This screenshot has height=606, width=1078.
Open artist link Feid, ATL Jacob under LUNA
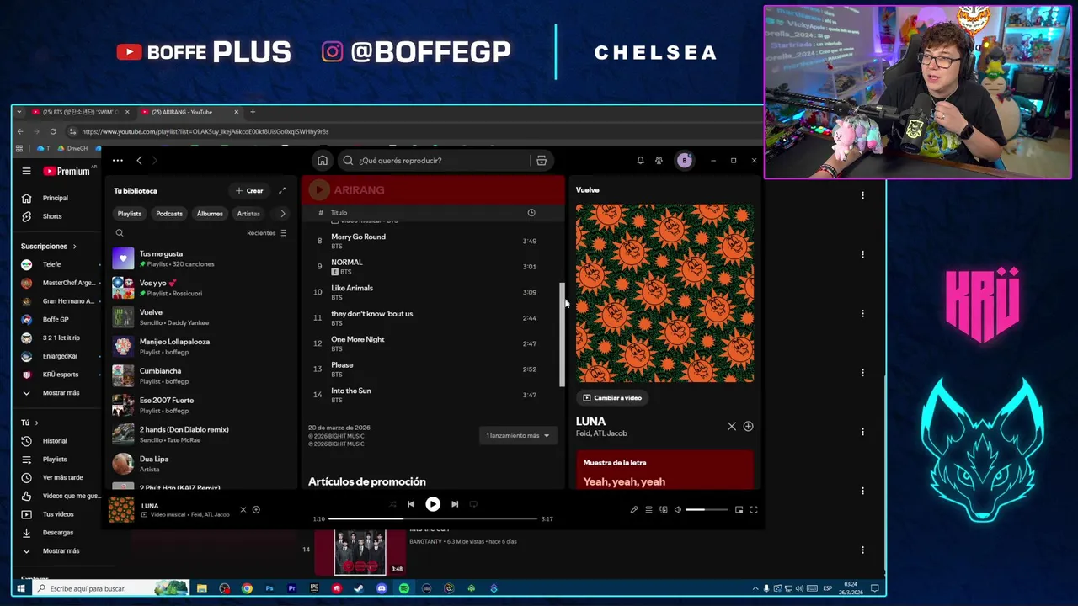601,433
